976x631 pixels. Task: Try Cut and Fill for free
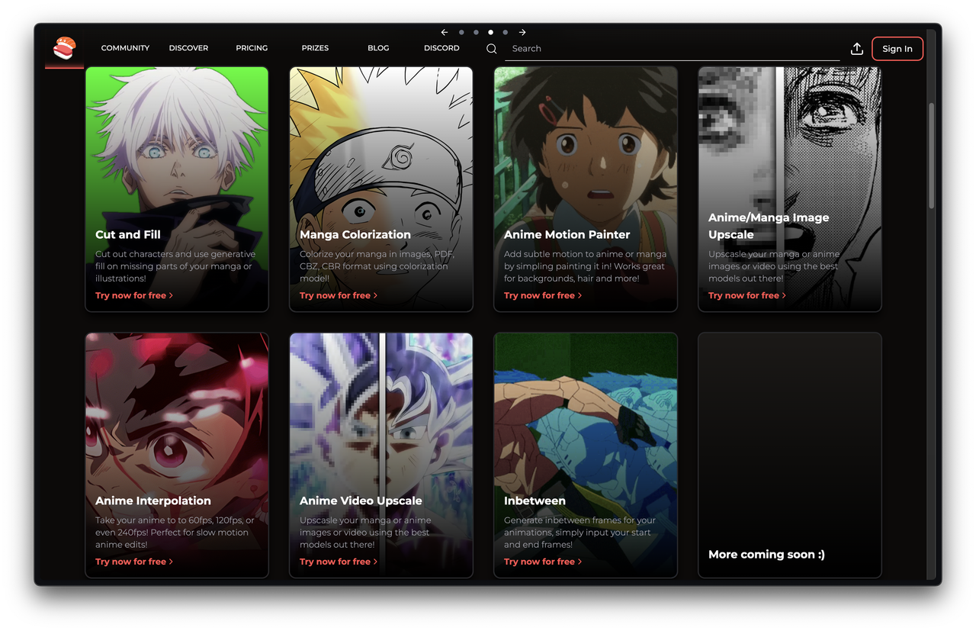point(134,295)
